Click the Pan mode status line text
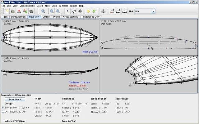 tap(16, 95)
